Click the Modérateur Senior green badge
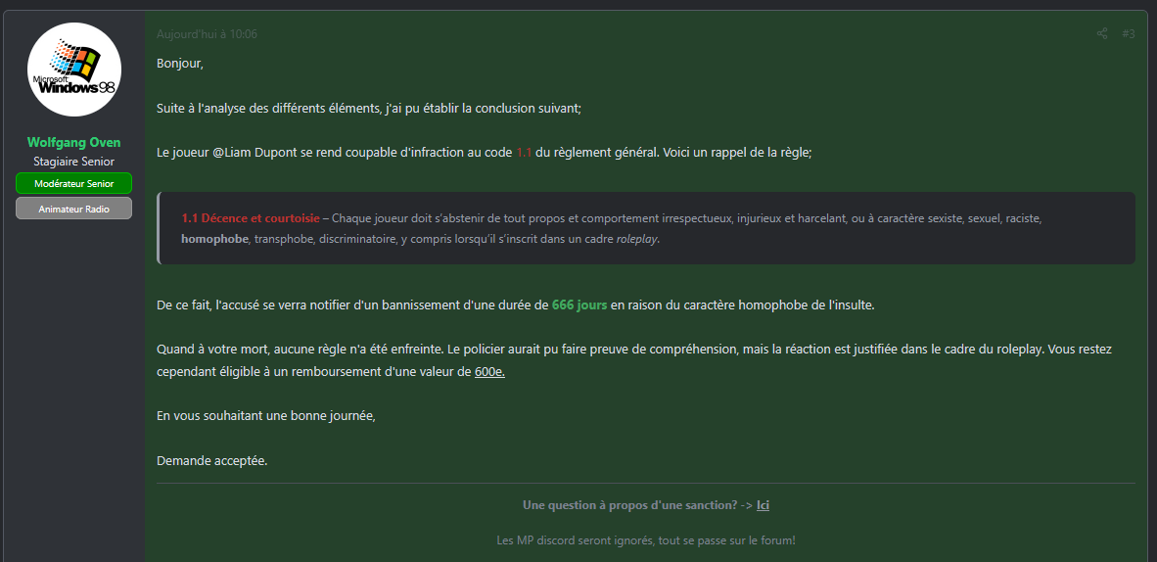Image resolution: width=1157 pixels, height=562 pixels. pos(73,183)
